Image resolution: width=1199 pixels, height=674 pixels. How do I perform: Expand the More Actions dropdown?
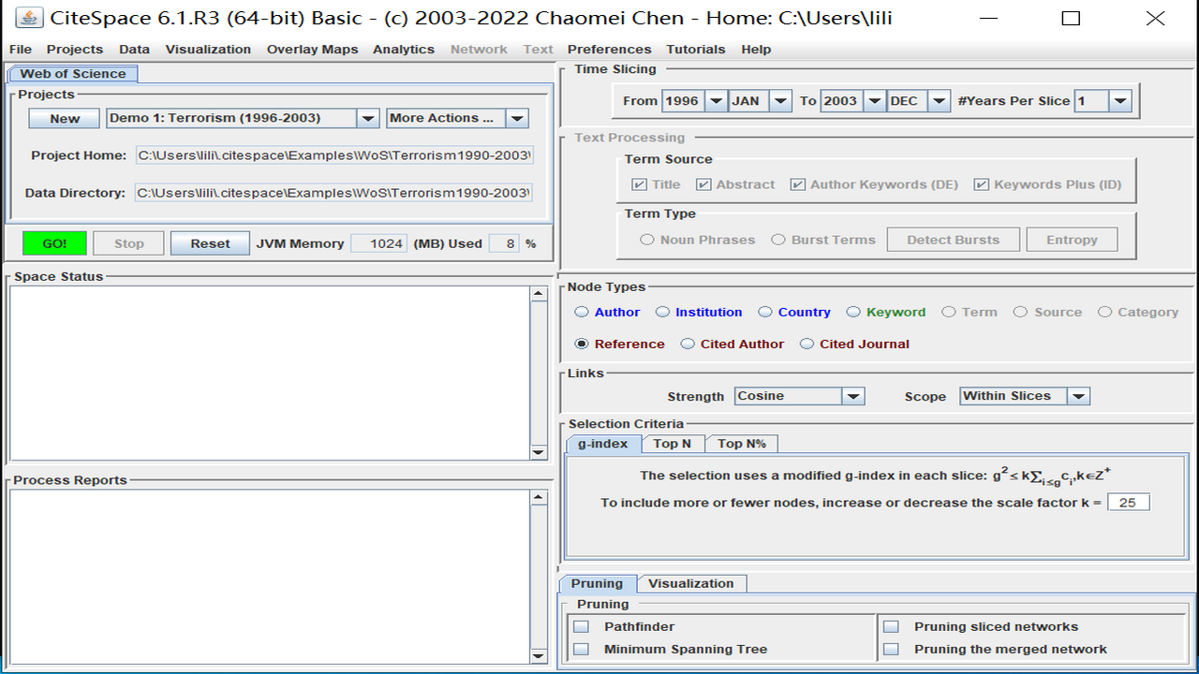coord(516,118)
